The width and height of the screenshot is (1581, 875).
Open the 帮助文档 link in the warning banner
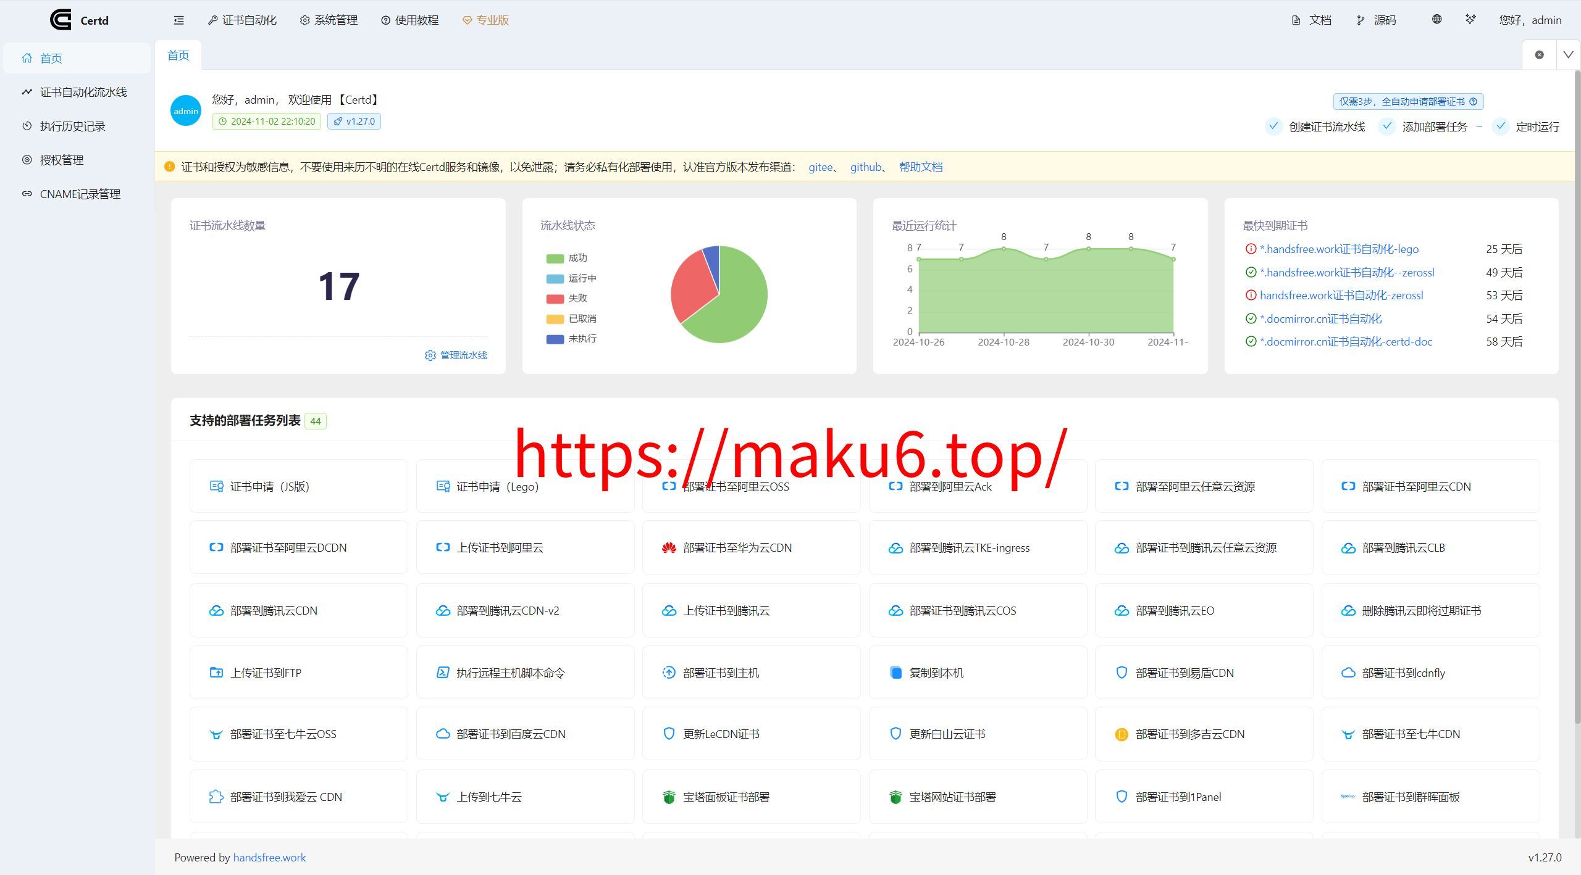(920, 167)
